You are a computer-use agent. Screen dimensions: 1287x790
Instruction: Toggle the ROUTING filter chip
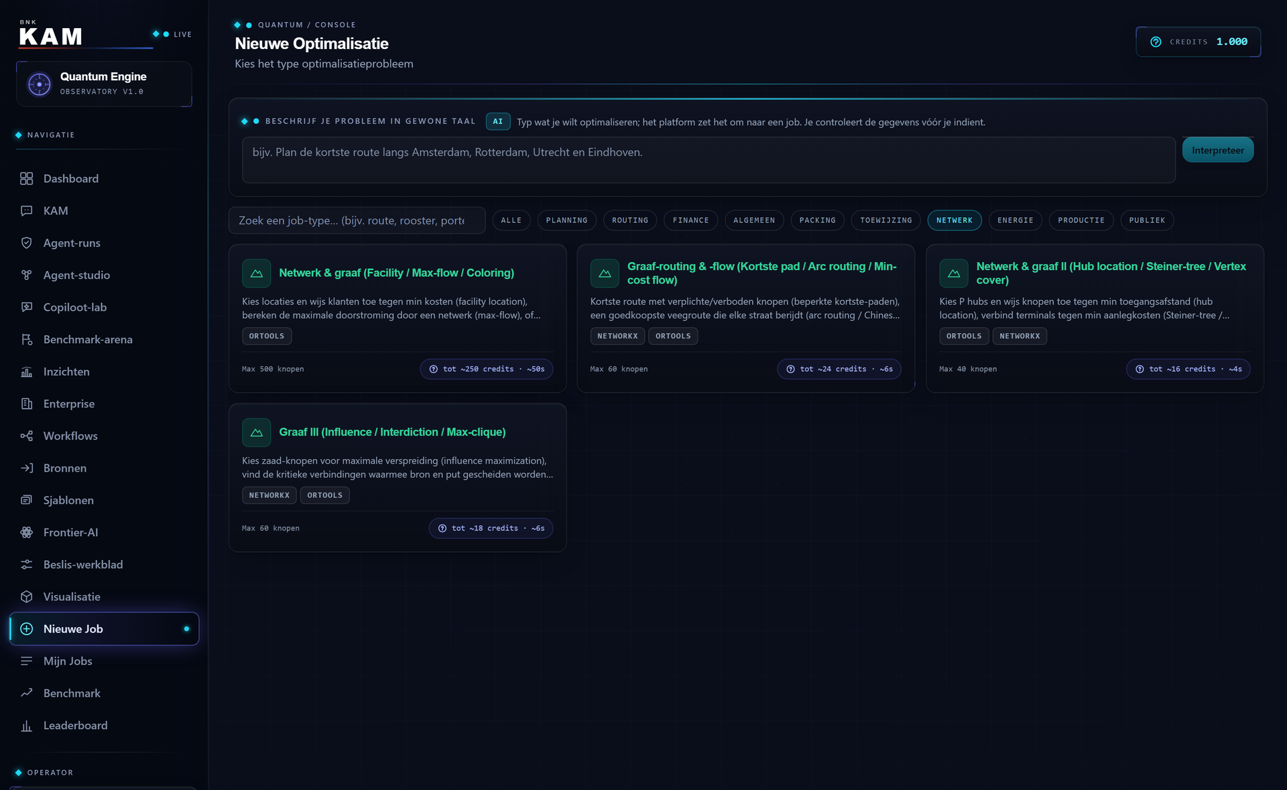click(629, 220)
